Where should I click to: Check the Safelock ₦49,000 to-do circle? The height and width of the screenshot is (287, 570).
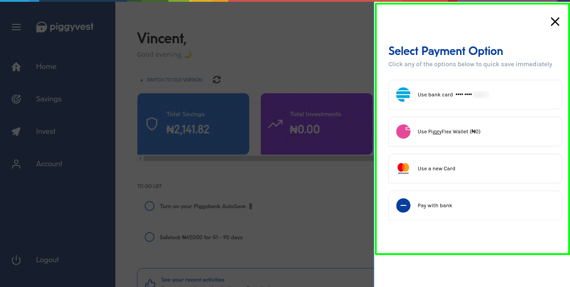pos(149,237)
